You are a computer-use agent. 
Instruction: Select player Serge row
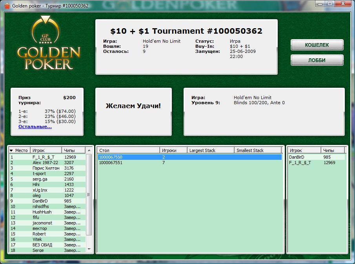[47, 250]
